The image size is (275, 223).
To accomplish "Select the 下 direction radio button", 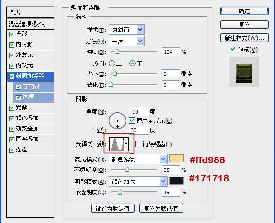I will (132, 63).
